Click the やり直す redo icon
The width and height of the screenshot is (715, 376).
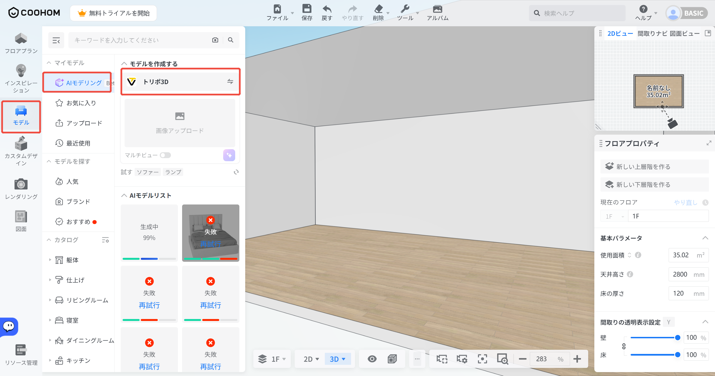pos(352,13)
